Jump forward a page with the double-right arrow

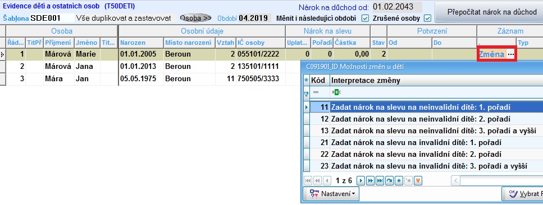[x=370, y=180]
